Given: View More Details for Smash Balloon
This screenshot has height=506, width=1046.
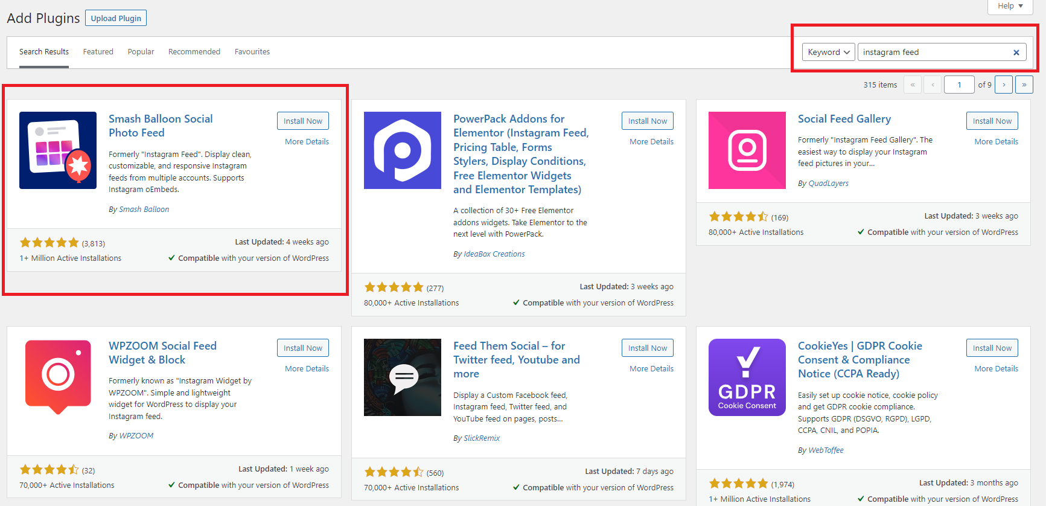Looking at the screenshot, I should 307,141.
